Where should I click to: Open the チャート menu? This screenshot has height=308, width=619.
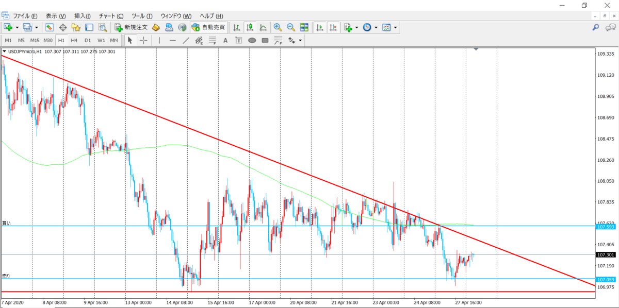[110, 16]
